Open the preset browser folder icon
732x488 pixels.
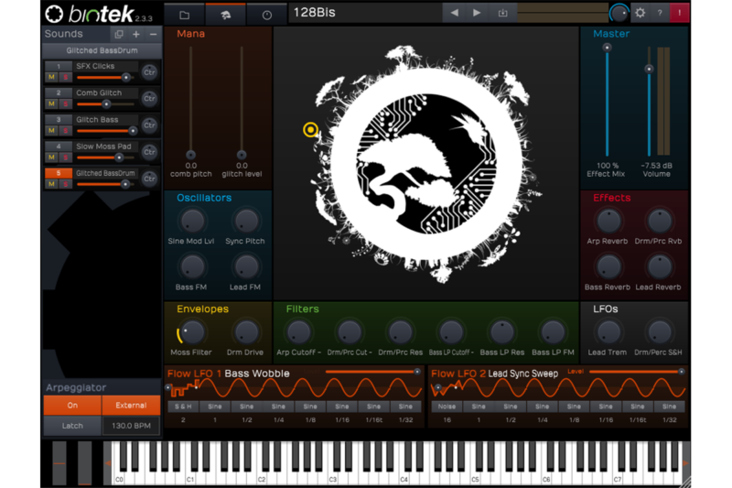(x=184, y=15)
